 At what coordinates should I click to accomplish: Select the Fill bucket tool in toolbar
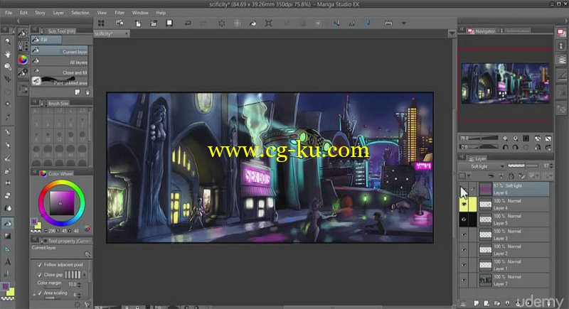(7, 223)
